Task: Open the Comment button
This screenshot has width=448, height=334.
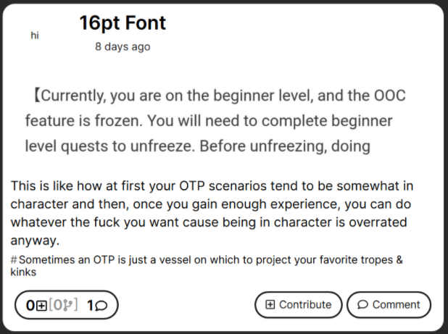Action: coord(389,304)
